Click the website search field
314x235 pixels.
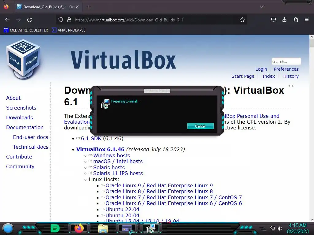click(286, 61)
